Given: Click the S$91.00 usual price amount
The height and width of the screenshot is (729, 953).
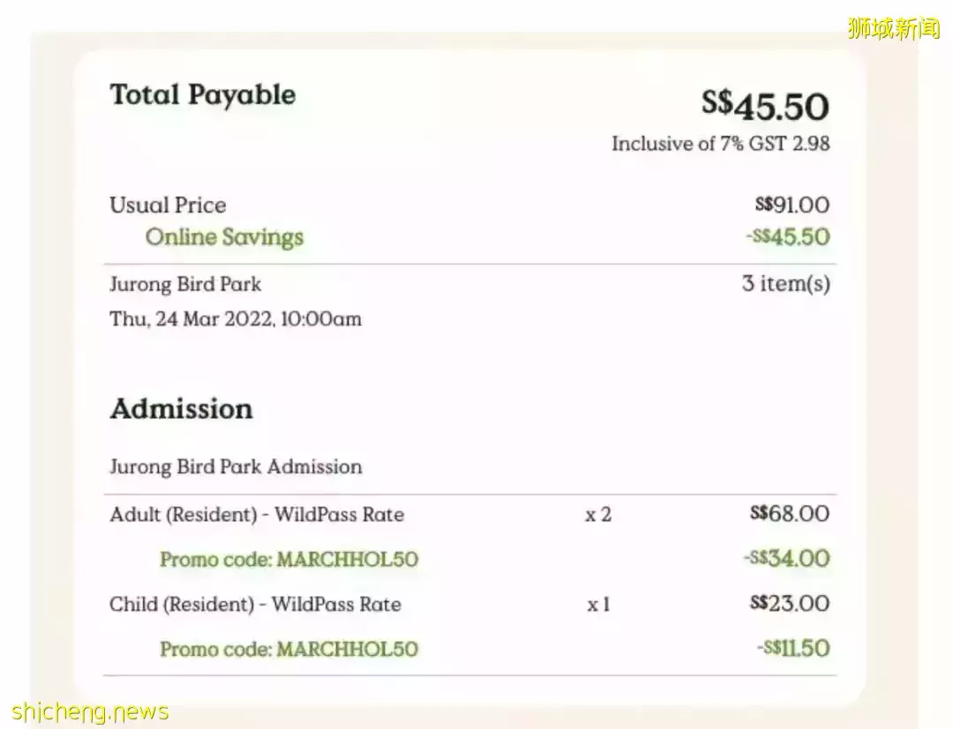Looking at the screenshot, I should (792, 205).
